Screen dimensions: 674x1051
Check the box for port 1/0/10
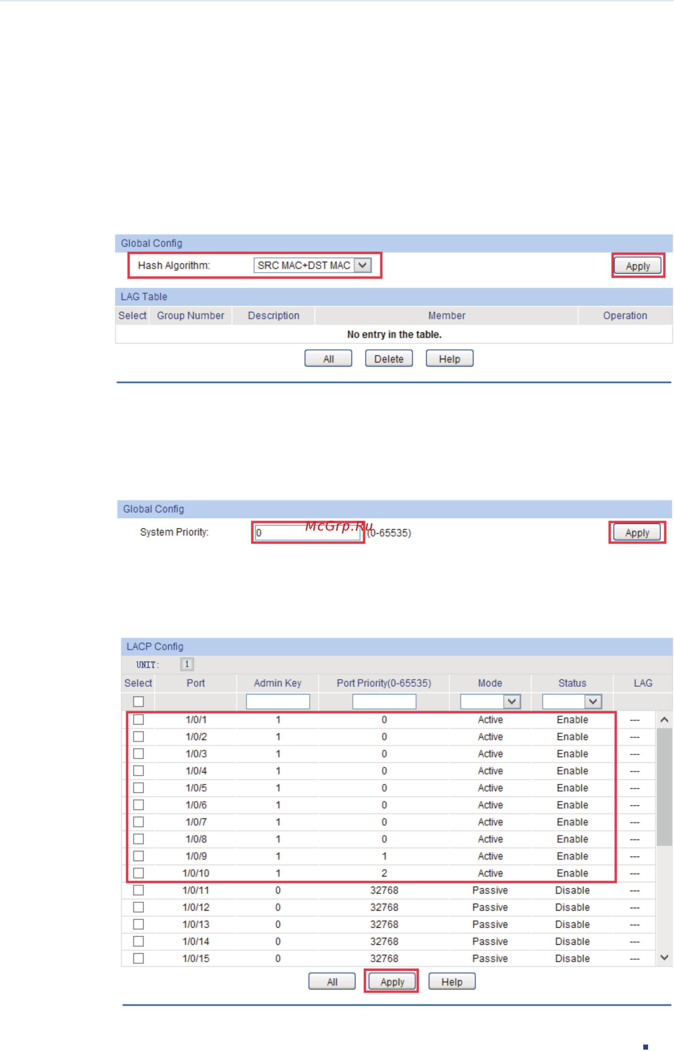[138, 873]
